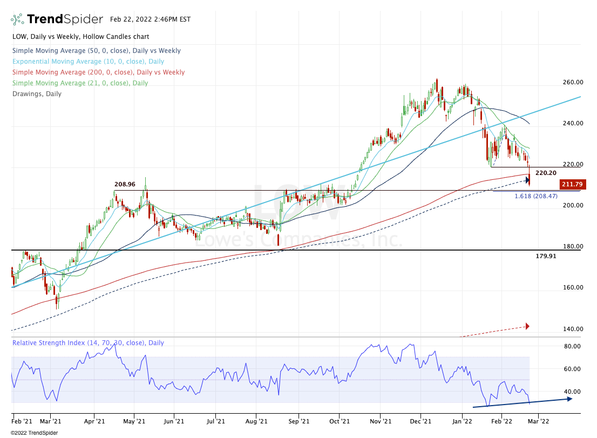Expand the Drawings, Daily legend entry
The height and width of the screenshot is (438, 597).
coord(36,94)
